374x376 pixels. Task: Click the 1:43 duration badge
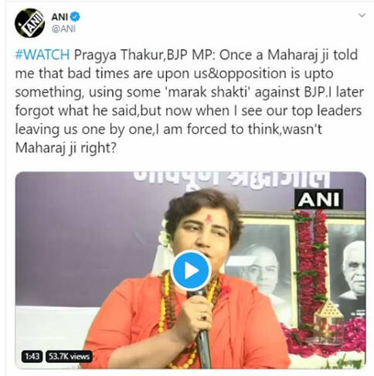(x=32, y=357)
